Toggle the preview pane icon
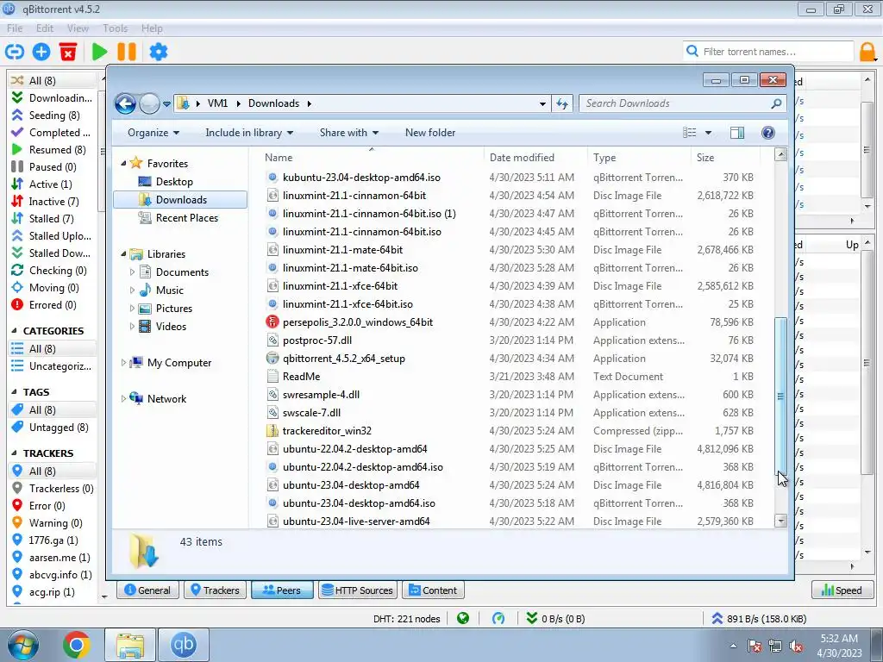The width and height of the screenshot is (883, 662). pos(736,133)
